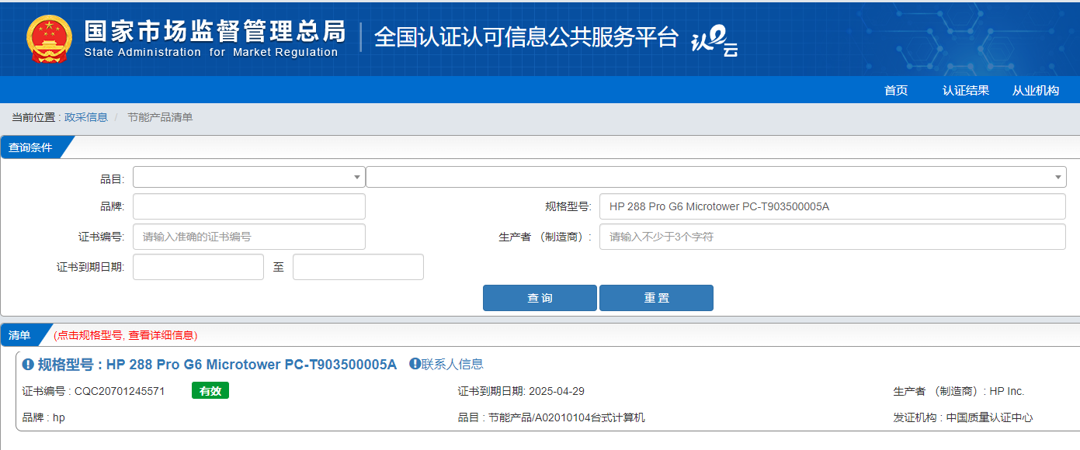Click 品牌 : hp text in result
The image size is (1080, 450).
pos(43,417)
